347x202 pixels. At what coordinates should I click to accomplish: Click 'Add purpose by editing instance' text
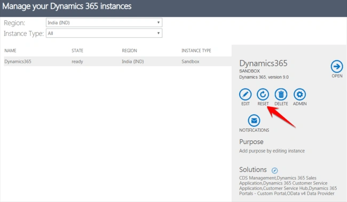coord(272,151)
